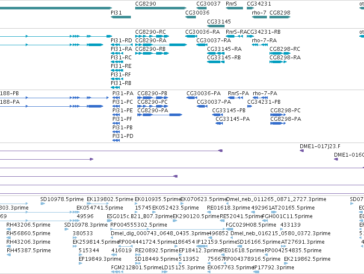
Task: Choose the PI31-RE transcript label
Action: tap(121, 66)
